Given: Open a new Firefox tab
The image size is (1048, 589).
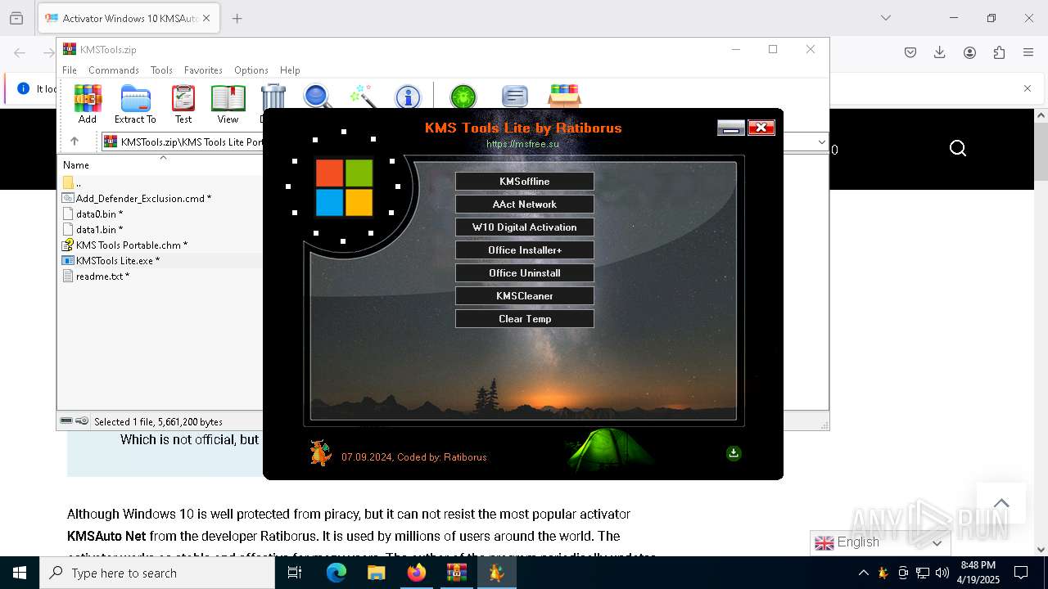Looking at the screenshot, I should tap(237, 18).
